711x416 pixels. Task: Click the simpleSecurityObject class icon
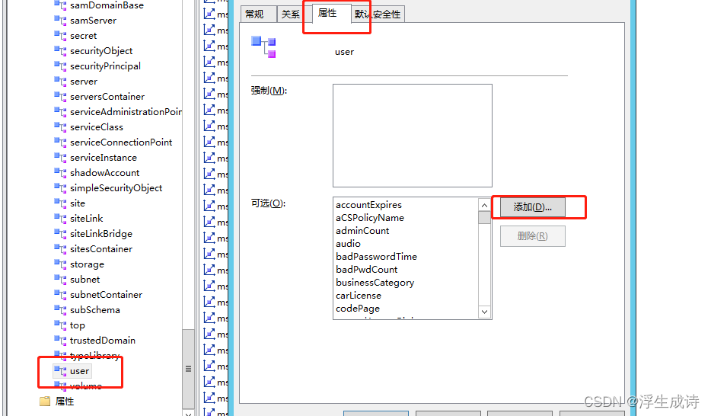point(60,187)
